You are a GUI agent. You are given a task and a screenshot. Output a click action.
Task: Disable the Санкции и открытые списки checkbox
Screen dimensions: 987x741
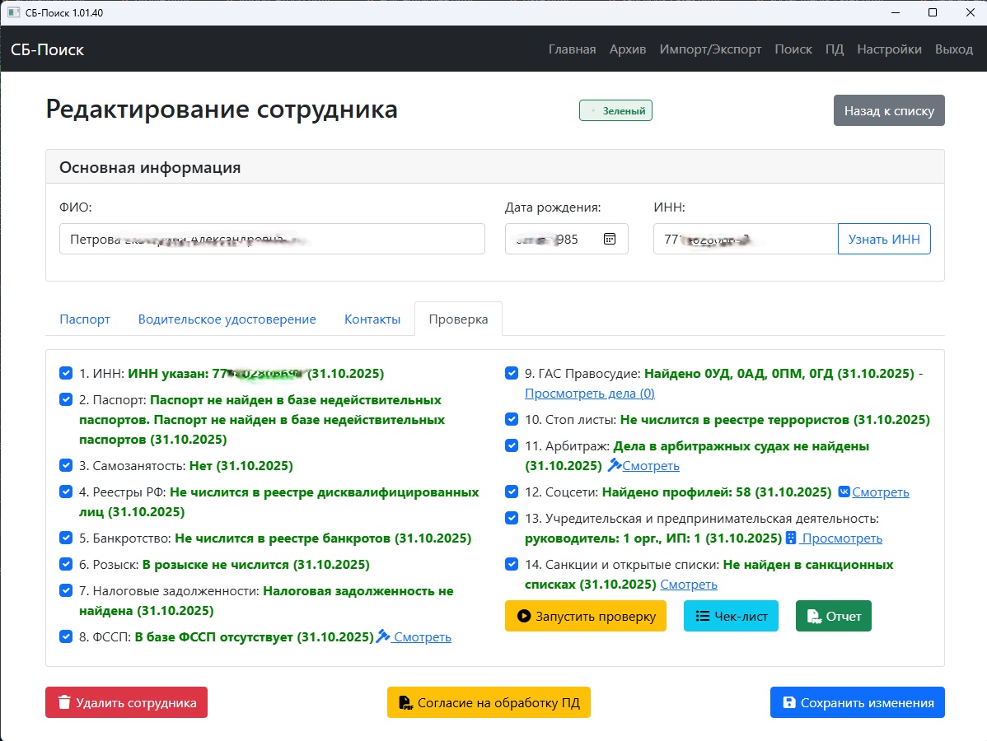tap(511, 564)
